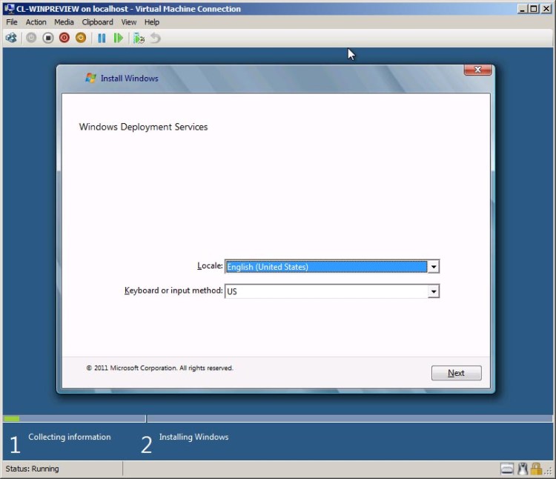Pause the virtual machine
Screen dimensions: 556x479
(x=102, y=38)
